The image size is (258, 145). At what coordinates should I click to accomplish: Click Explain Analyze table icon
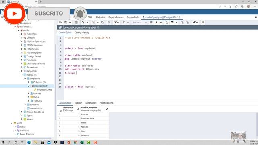[x=172, y=23]
